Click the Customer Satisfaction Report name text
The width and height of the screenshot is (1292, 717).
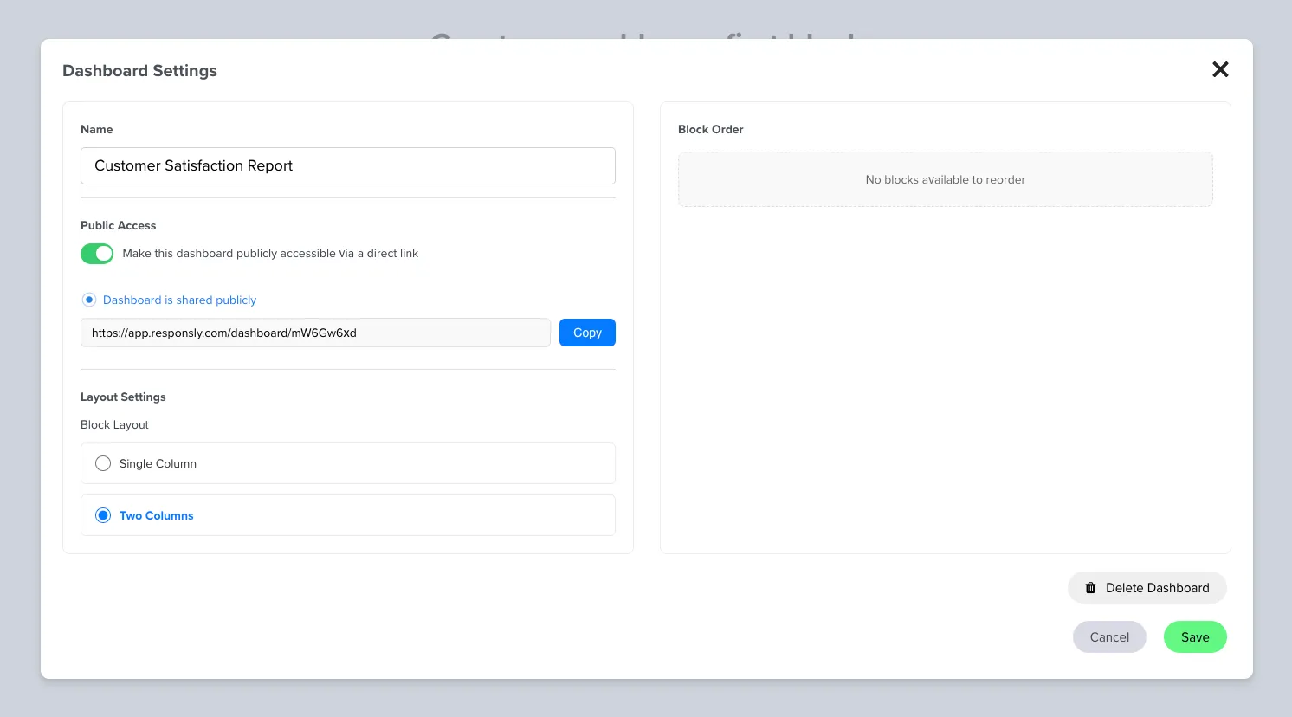(x=192, y=165)
